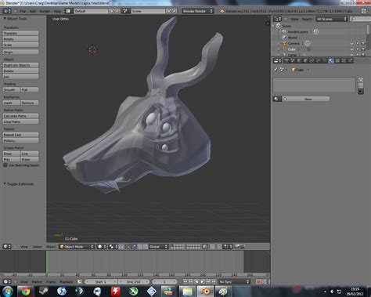Open the Render menu in the top bar
This screenshot has width=371, height=297.
(45, 11)
